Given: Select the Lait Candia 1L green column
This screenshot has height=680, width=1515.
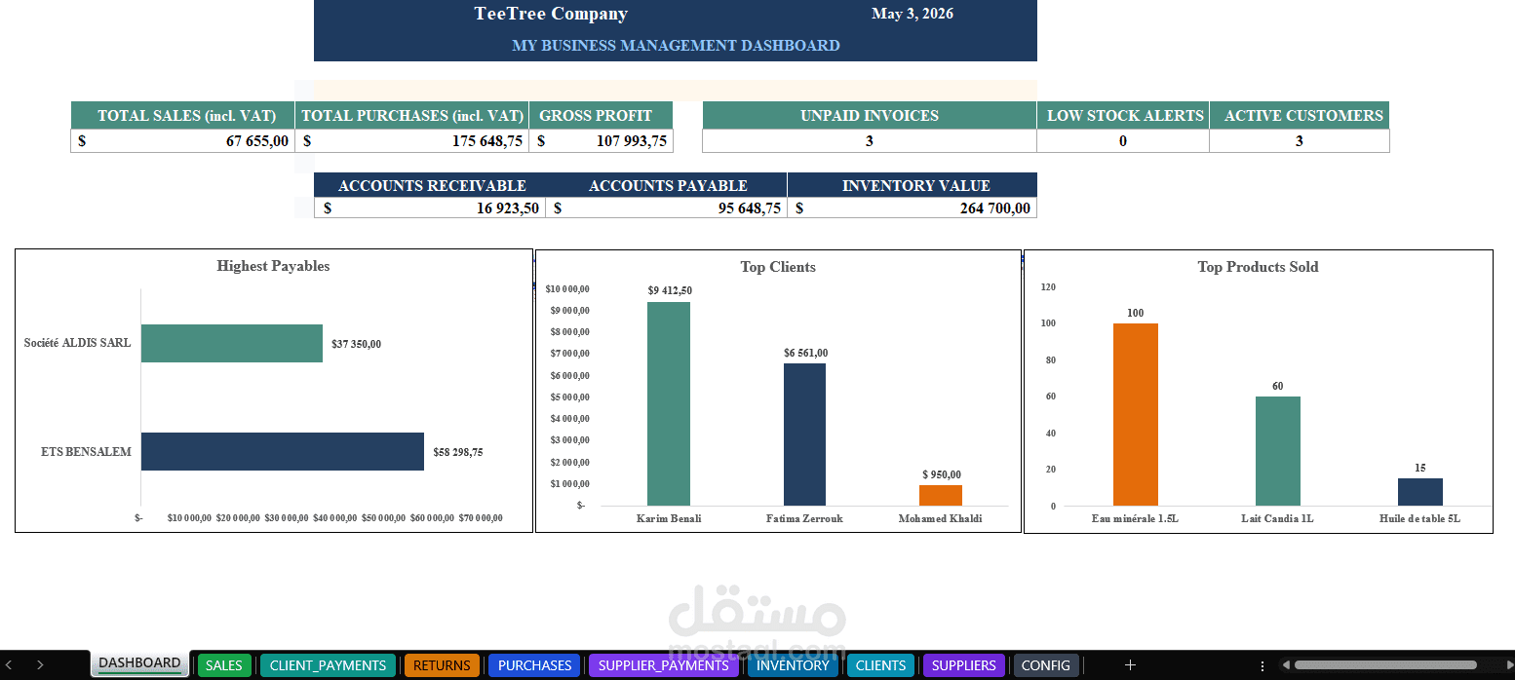Looking at the screenshot, I should click(x=1278, y=451).
